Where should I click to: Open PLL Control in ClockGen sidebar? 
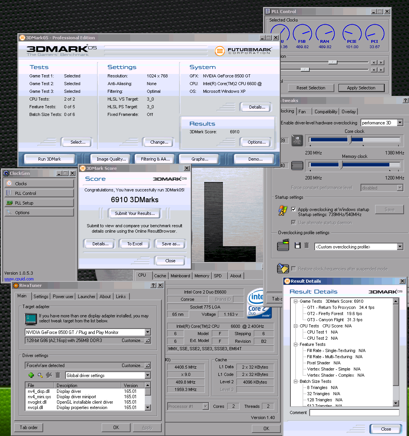point(39,193)
